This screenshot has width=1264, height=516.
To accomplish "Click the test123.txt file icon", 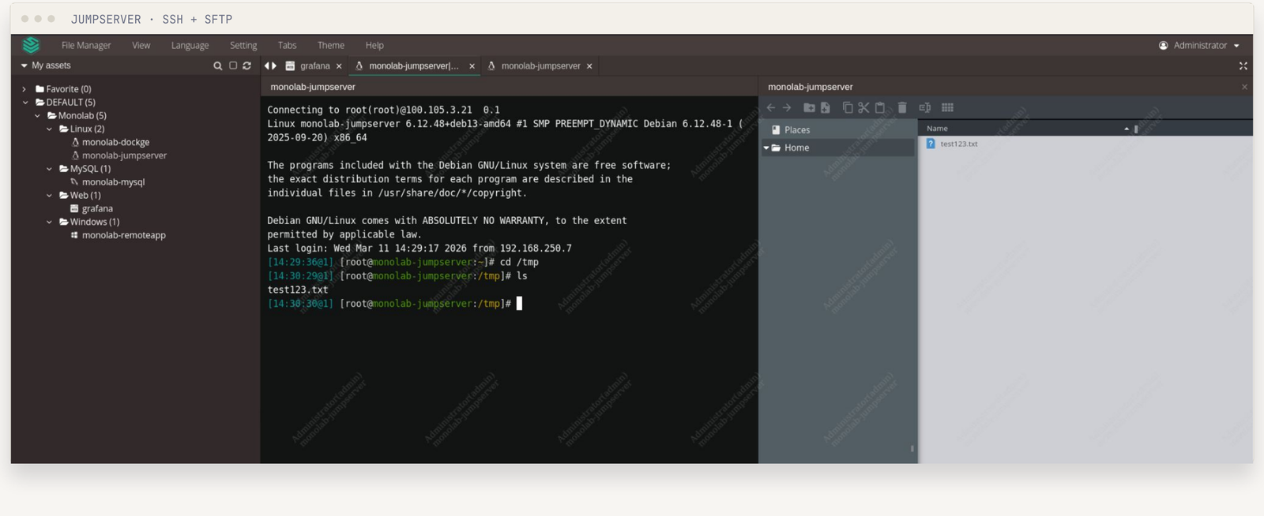I will click(x=931, y=144).
